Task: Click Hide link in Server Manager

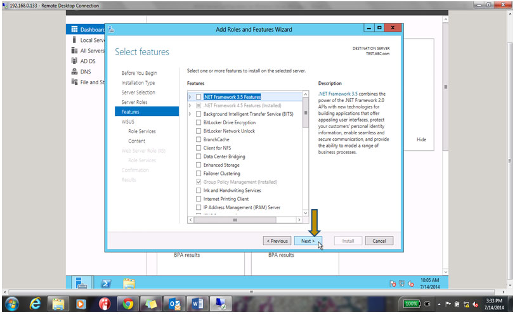Action: pyautogui.click(x=421, y=139)
